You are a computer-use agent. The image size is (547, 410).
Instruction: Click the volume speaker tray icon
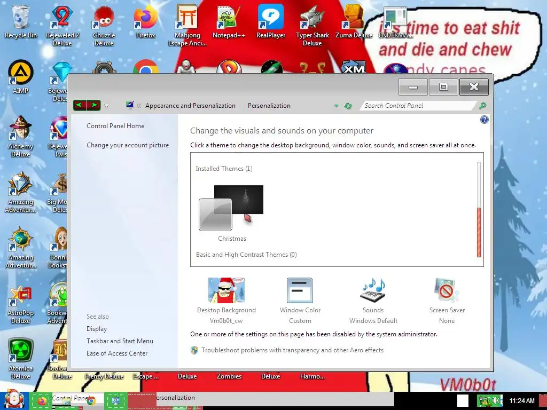click(496, 400)
